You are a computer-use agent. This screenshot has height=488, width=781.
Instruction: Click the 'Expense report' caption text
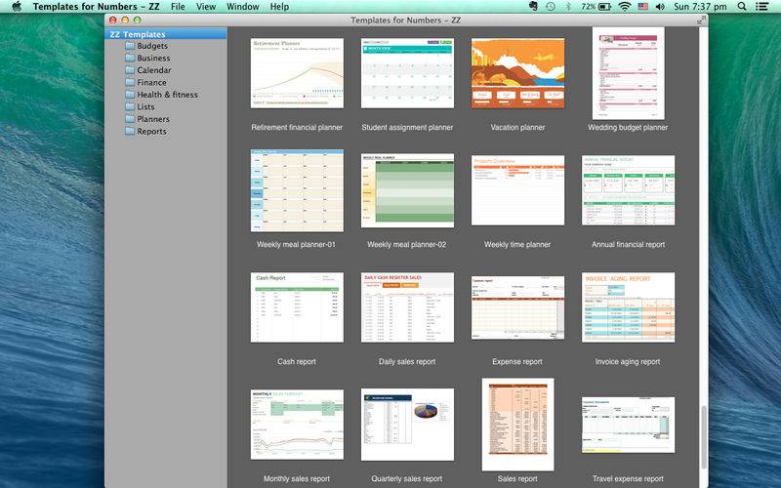click(x=517, y=362)
